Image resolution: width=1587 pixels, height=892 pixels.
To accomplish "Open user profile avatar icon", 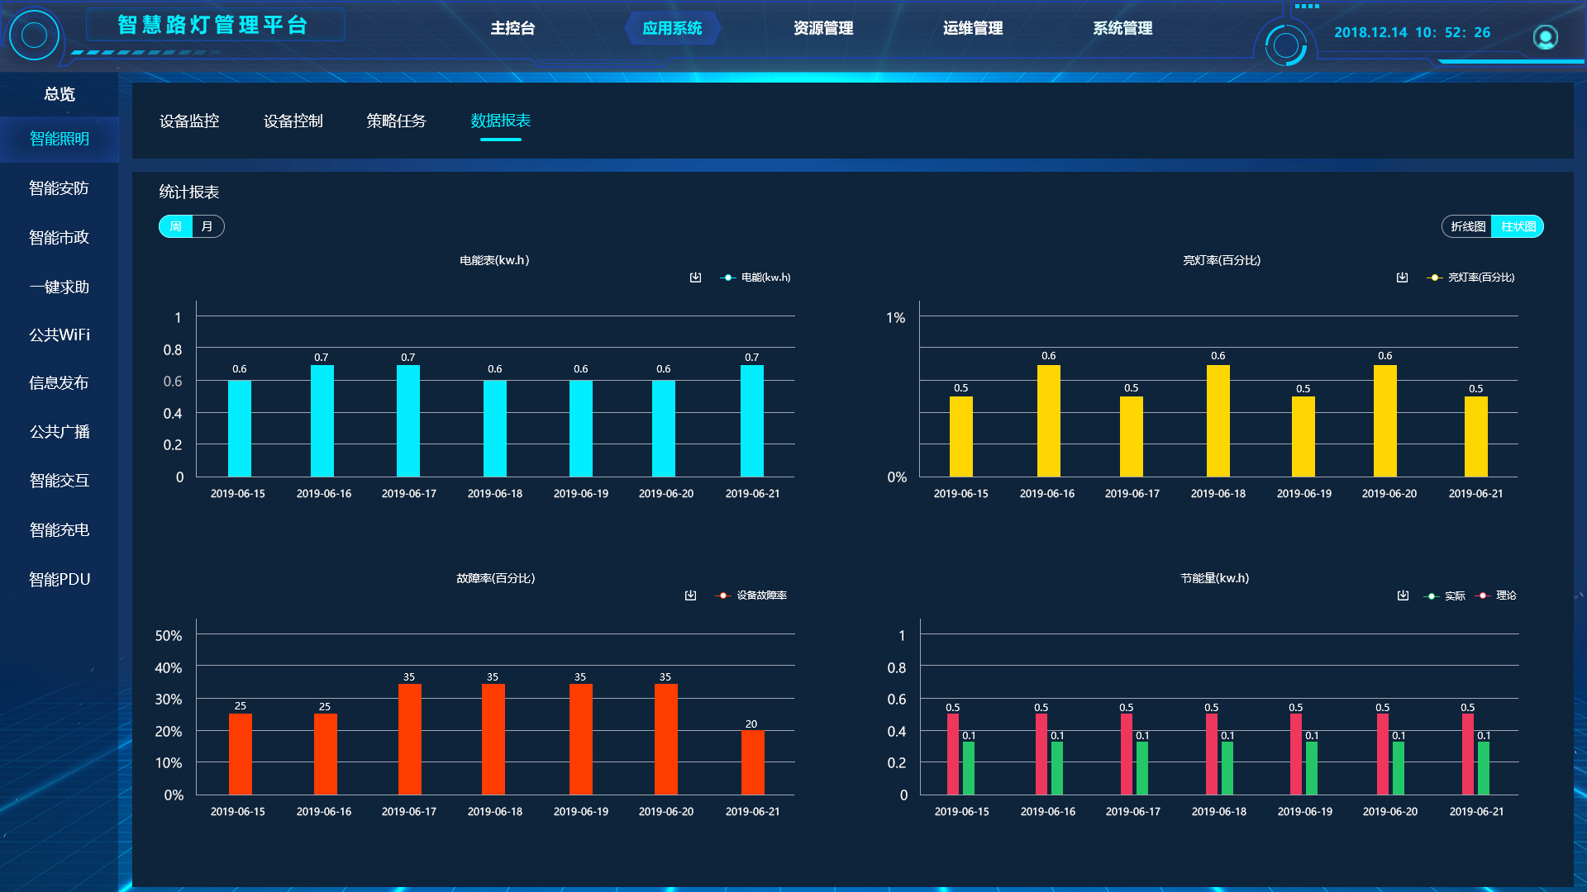I will (x=1545, y=36).
